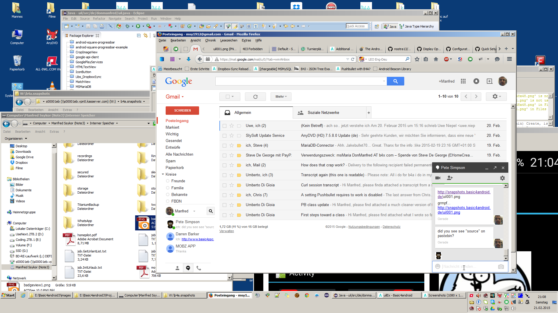Refresh the Gmail inbox list
Viewport: 558px width, 313px height.
[255, 97]
